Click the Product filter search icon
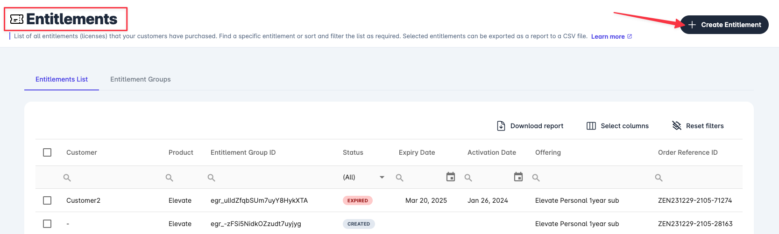Viewport: 779px width, 234px height. pos(170,178)
